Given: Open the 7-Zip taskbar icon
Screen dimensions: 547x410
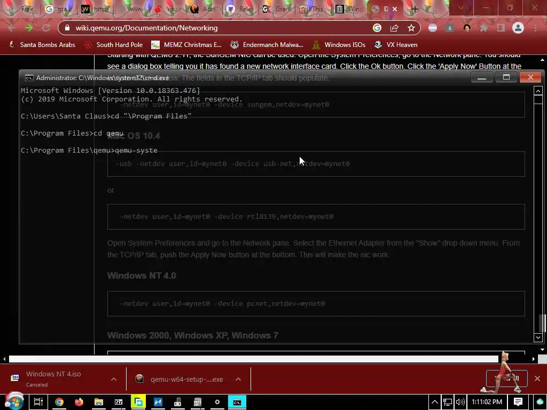Looking at the screenshot, I should (x=119, y=402).
